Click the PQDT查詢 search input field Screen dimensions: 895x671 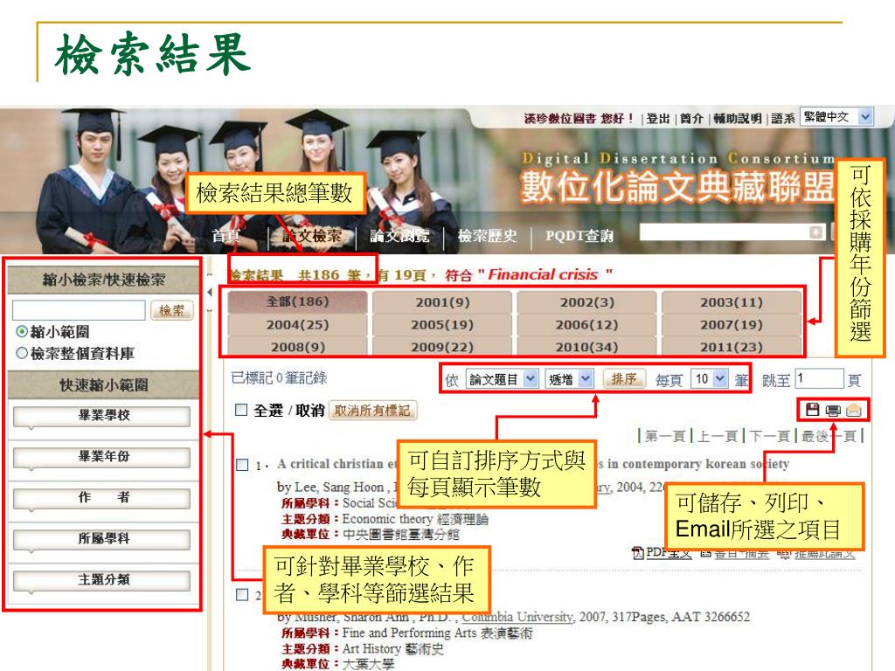point(732,232)
